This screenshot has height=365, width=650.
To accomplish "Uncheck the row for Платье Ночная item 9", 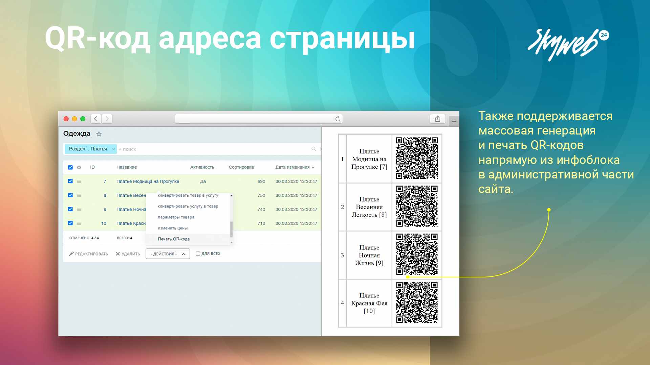I will pos(70,209).
